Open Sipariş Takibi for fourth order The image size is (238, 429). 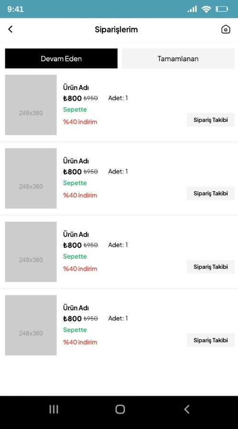click(x=210, y=340)
